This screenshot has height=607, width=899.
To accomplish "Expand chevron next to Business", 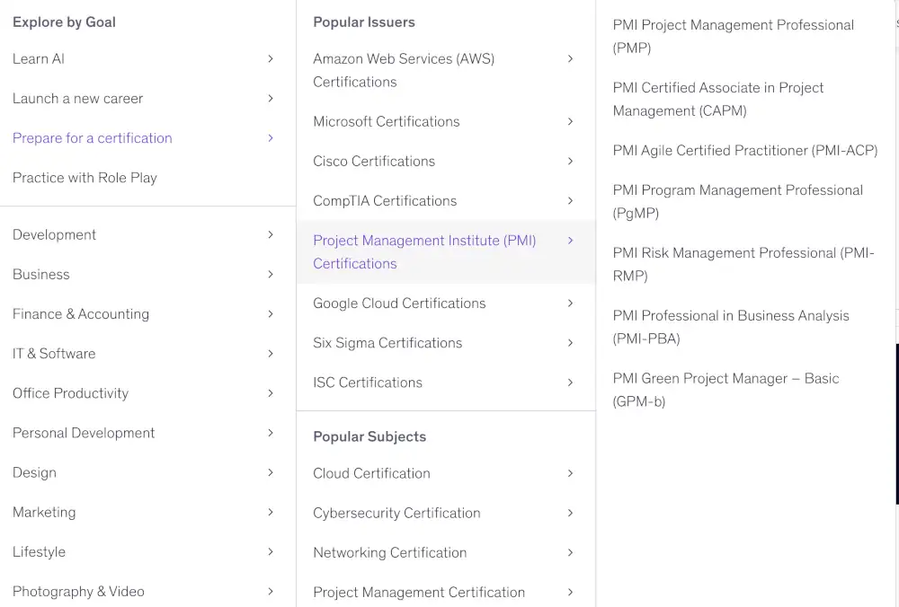I will coord(271,274).
